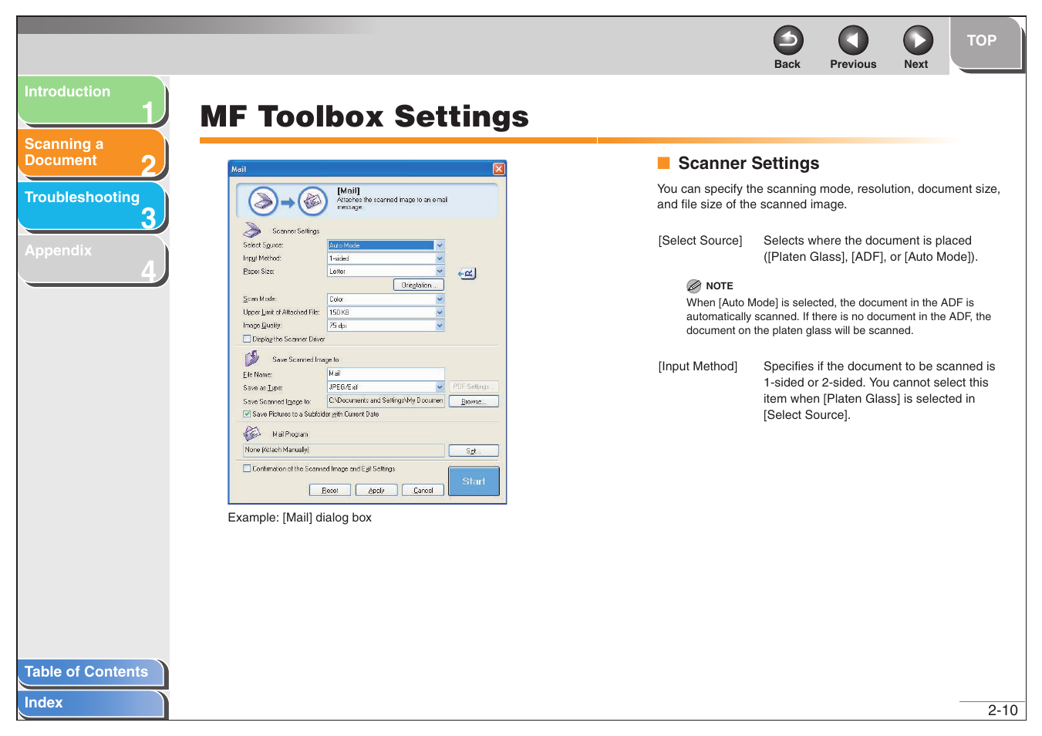Screen dimensions: 1042x736
Task: Open the Troubleshooting chapter tab
Action: (x=91, y=206)
